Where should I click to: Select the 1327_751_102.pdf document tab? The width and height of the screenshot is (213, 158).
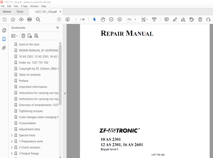click(x=46, y=12)
